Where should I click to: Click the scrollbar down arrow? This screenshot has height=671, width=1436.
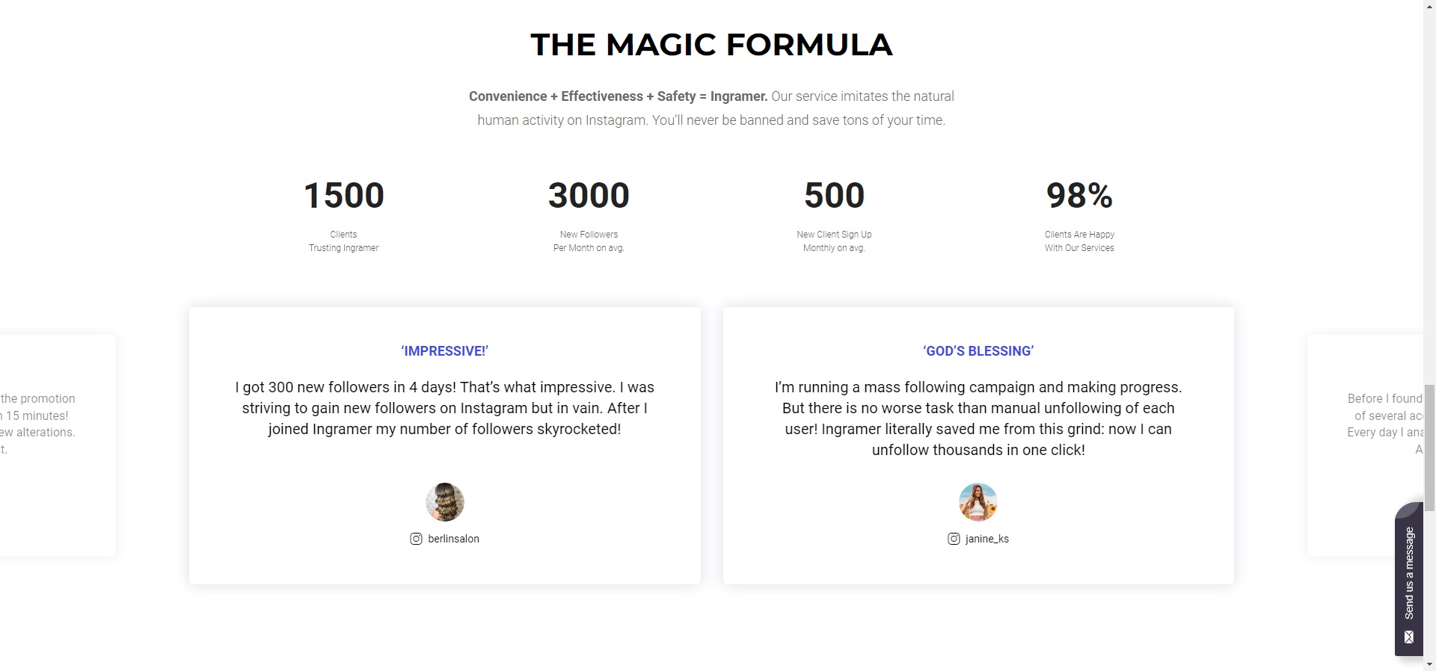[x=1429, y=664]
